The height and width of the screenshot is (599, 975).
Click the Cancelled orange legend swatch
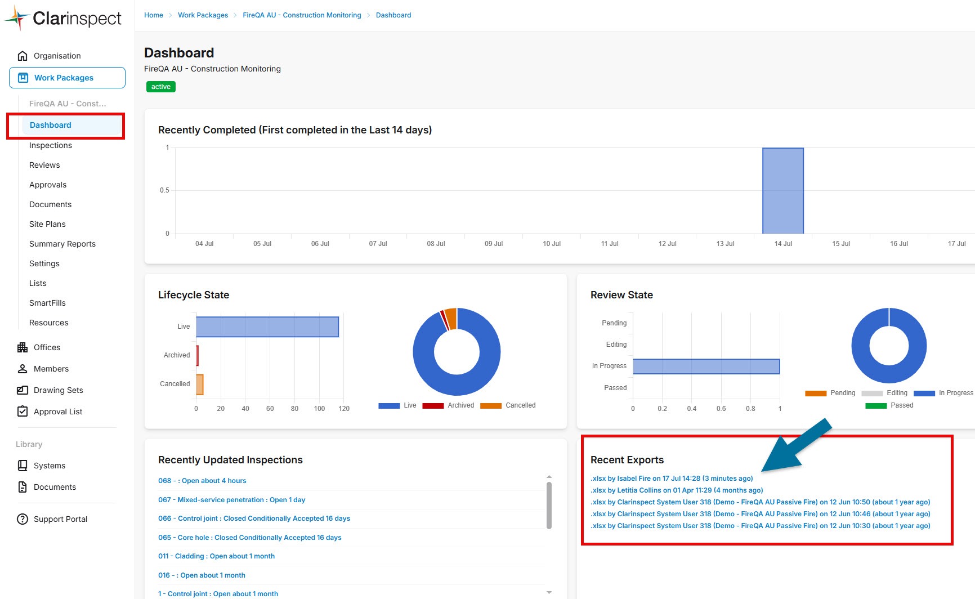[491, 406]
